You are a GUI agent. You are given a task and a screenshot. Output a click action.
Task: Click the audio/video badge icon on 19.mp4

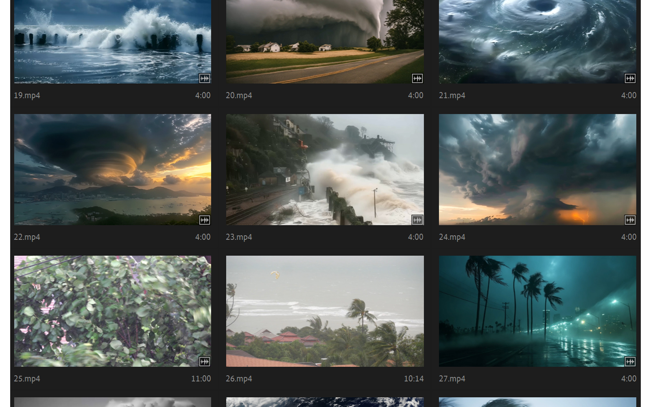(205, 78)
